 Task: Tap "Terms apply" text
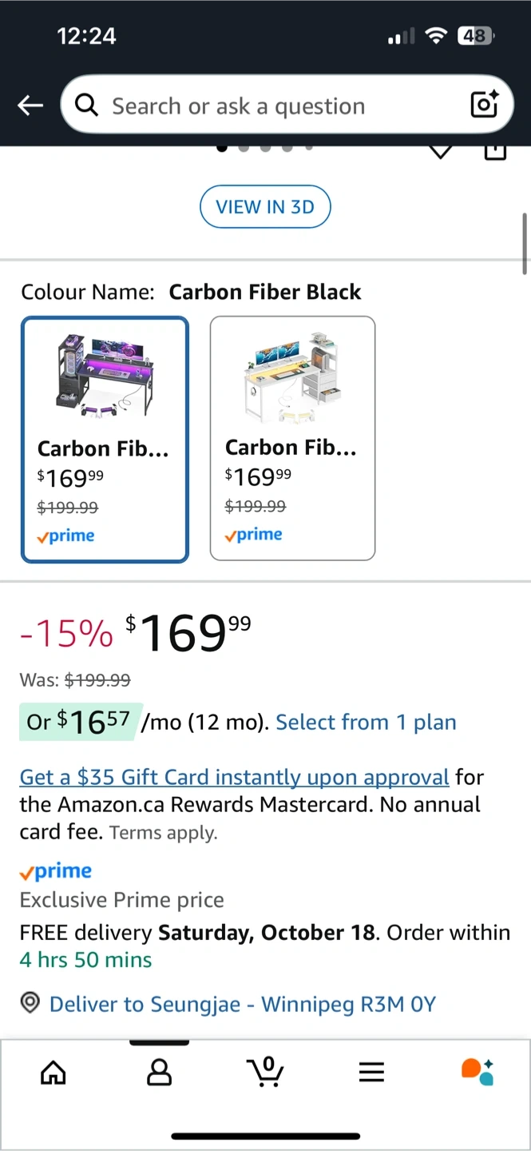(164, 833)
